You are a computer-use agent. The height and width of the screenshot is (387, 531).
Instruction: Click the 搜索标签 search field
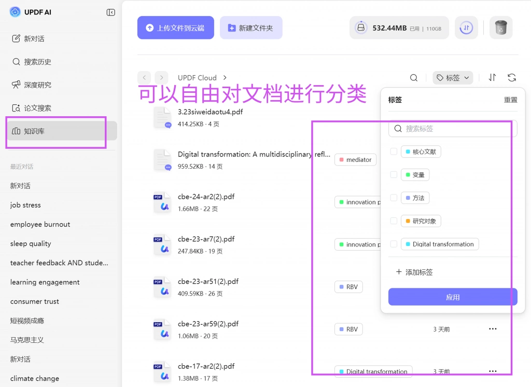453,129
